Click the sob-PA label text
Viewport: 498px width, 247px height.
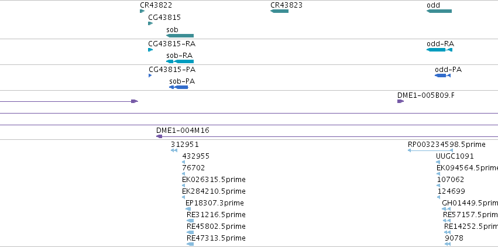tap(182, 81)
